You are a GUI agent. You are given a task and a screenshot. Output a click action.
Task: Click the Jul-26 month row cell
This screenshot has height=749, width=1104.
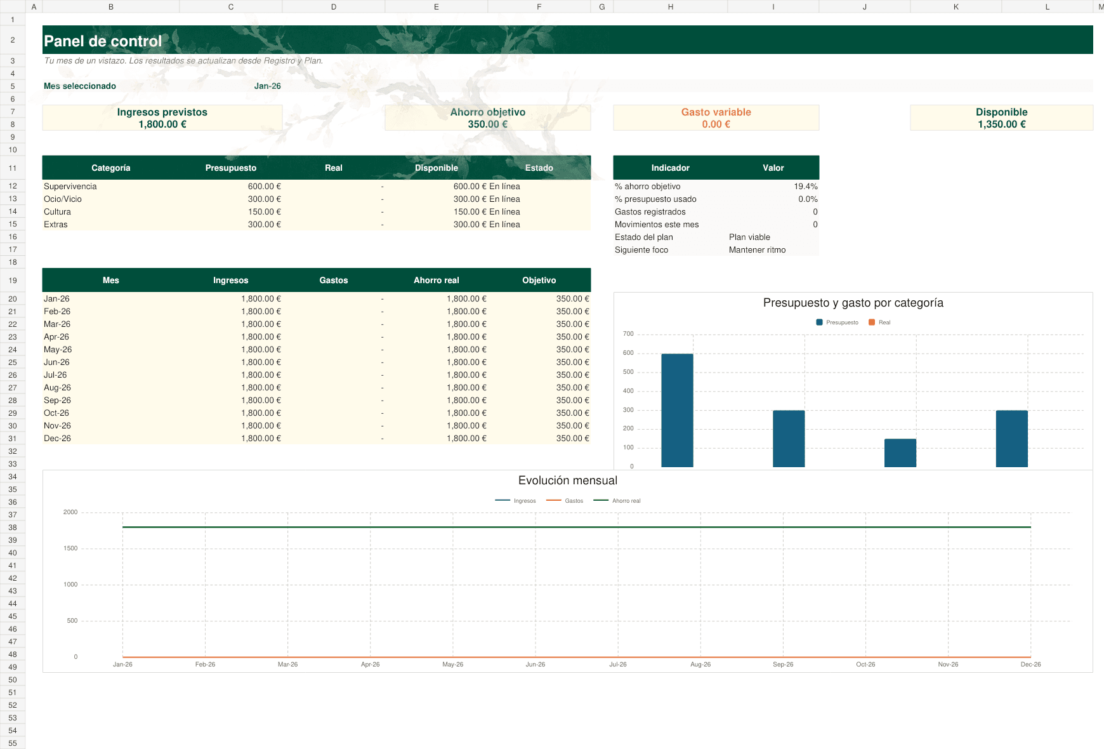111,375
